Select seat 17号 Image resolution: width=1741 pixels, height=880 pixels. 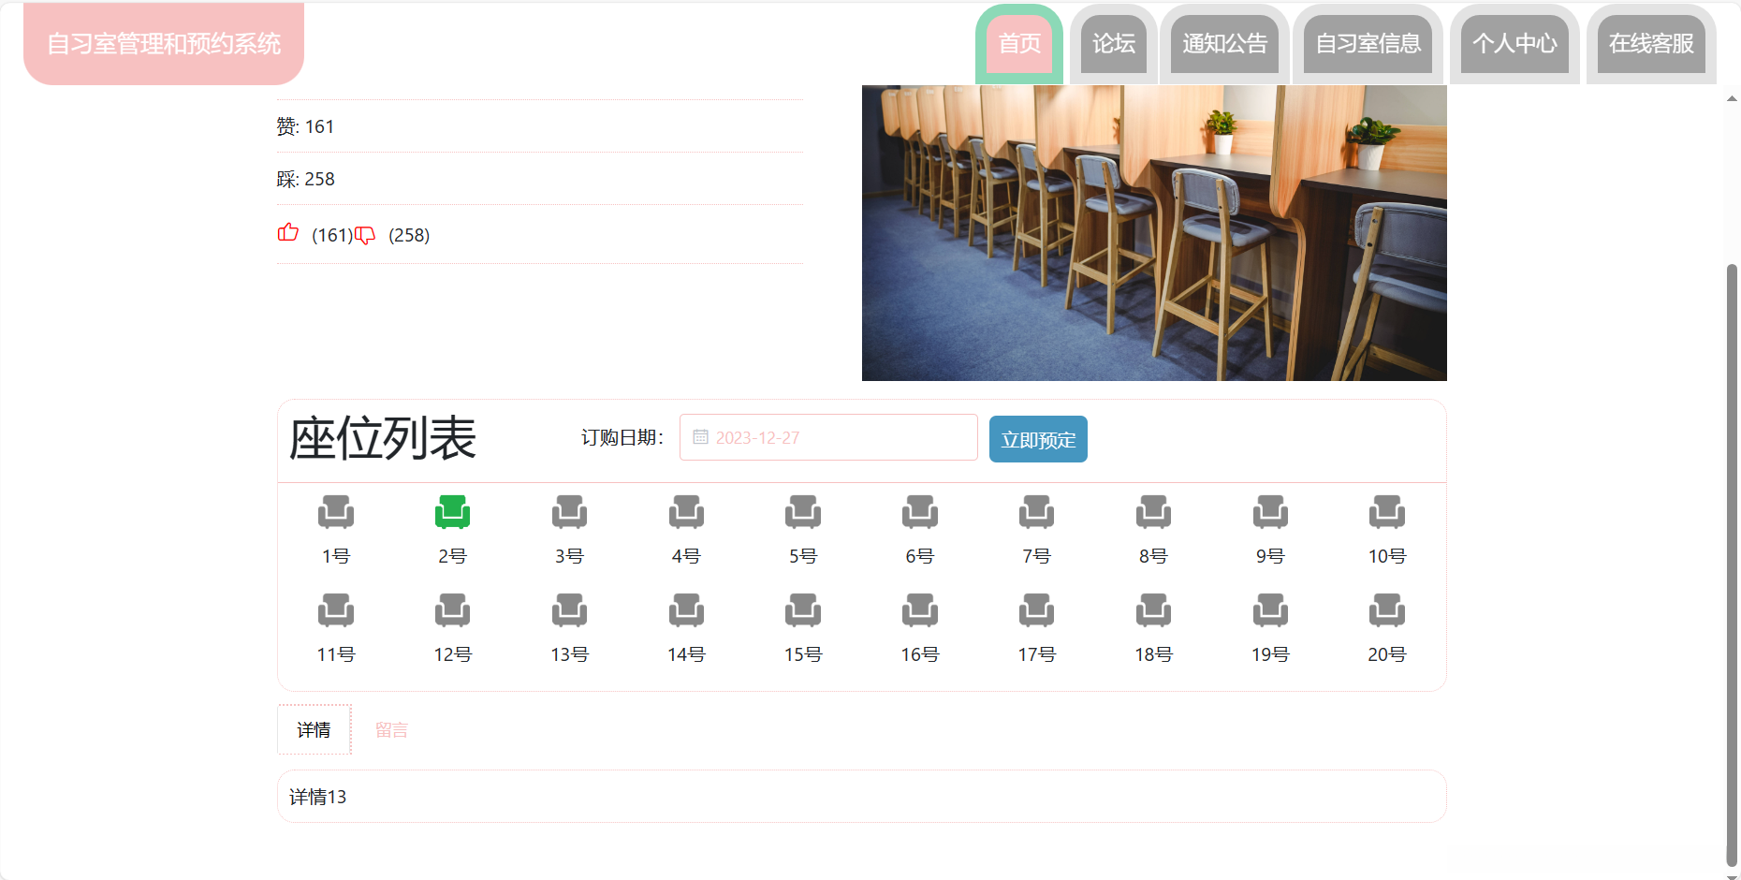point(1036,612)
